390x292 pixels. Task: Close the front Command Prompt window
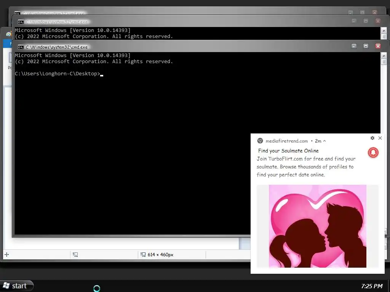click(378, 46)
